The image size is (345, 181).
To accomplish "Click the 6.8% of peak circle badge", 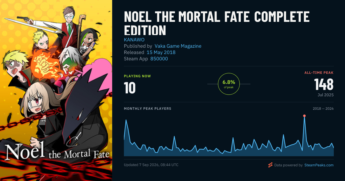I will 229,84.
